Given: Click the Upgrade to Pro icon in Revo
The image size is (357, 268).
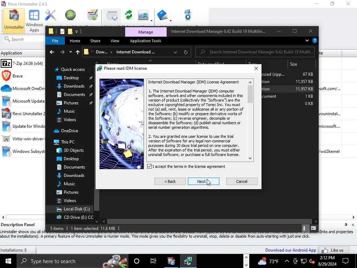Looking at the screenshot, I should [x=188, y=15].
